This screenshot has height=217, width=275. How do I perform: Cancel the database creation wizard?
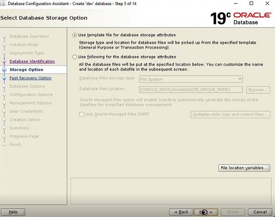tap(260, 212)
